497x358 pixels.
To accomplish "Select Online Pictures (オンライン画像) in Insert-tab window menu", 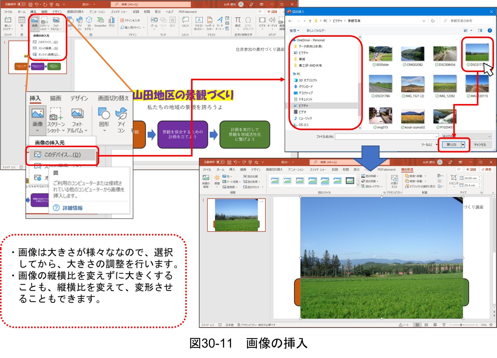I will pos(46,55).
